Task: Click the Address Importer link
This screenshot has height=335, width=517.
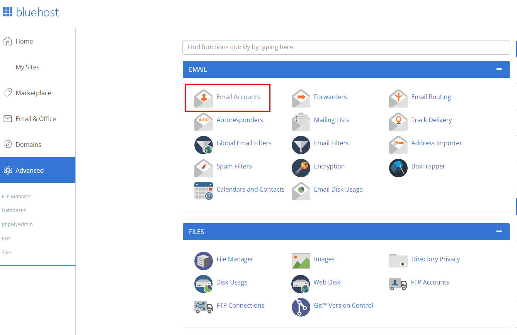Action: pyautogui.click(x=436, y=143)
